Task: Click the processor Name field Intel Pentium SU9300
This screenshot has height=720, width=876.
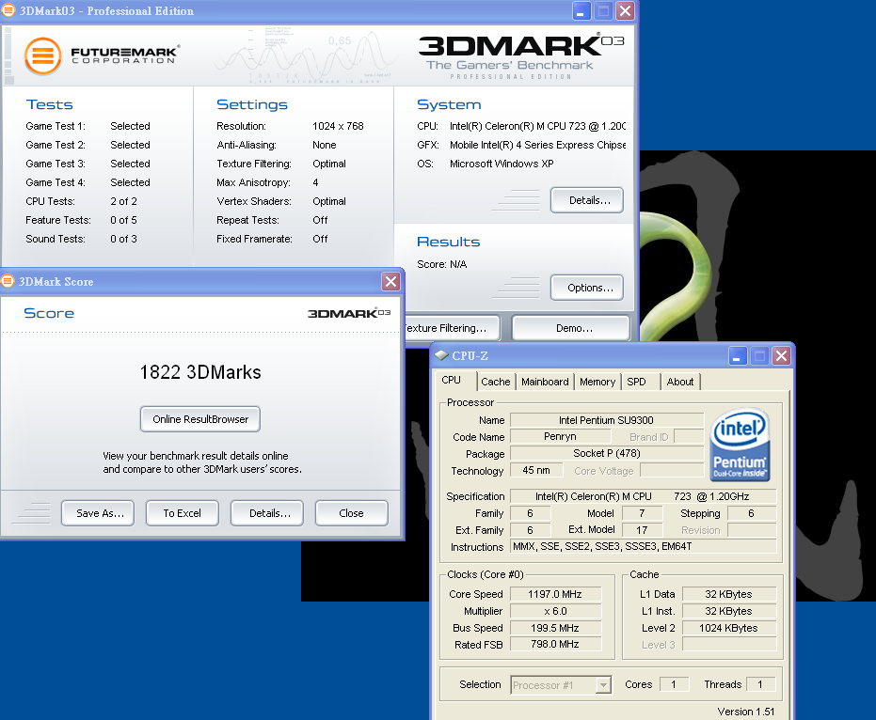Action: pyautogui.click(x=607, y=420)
